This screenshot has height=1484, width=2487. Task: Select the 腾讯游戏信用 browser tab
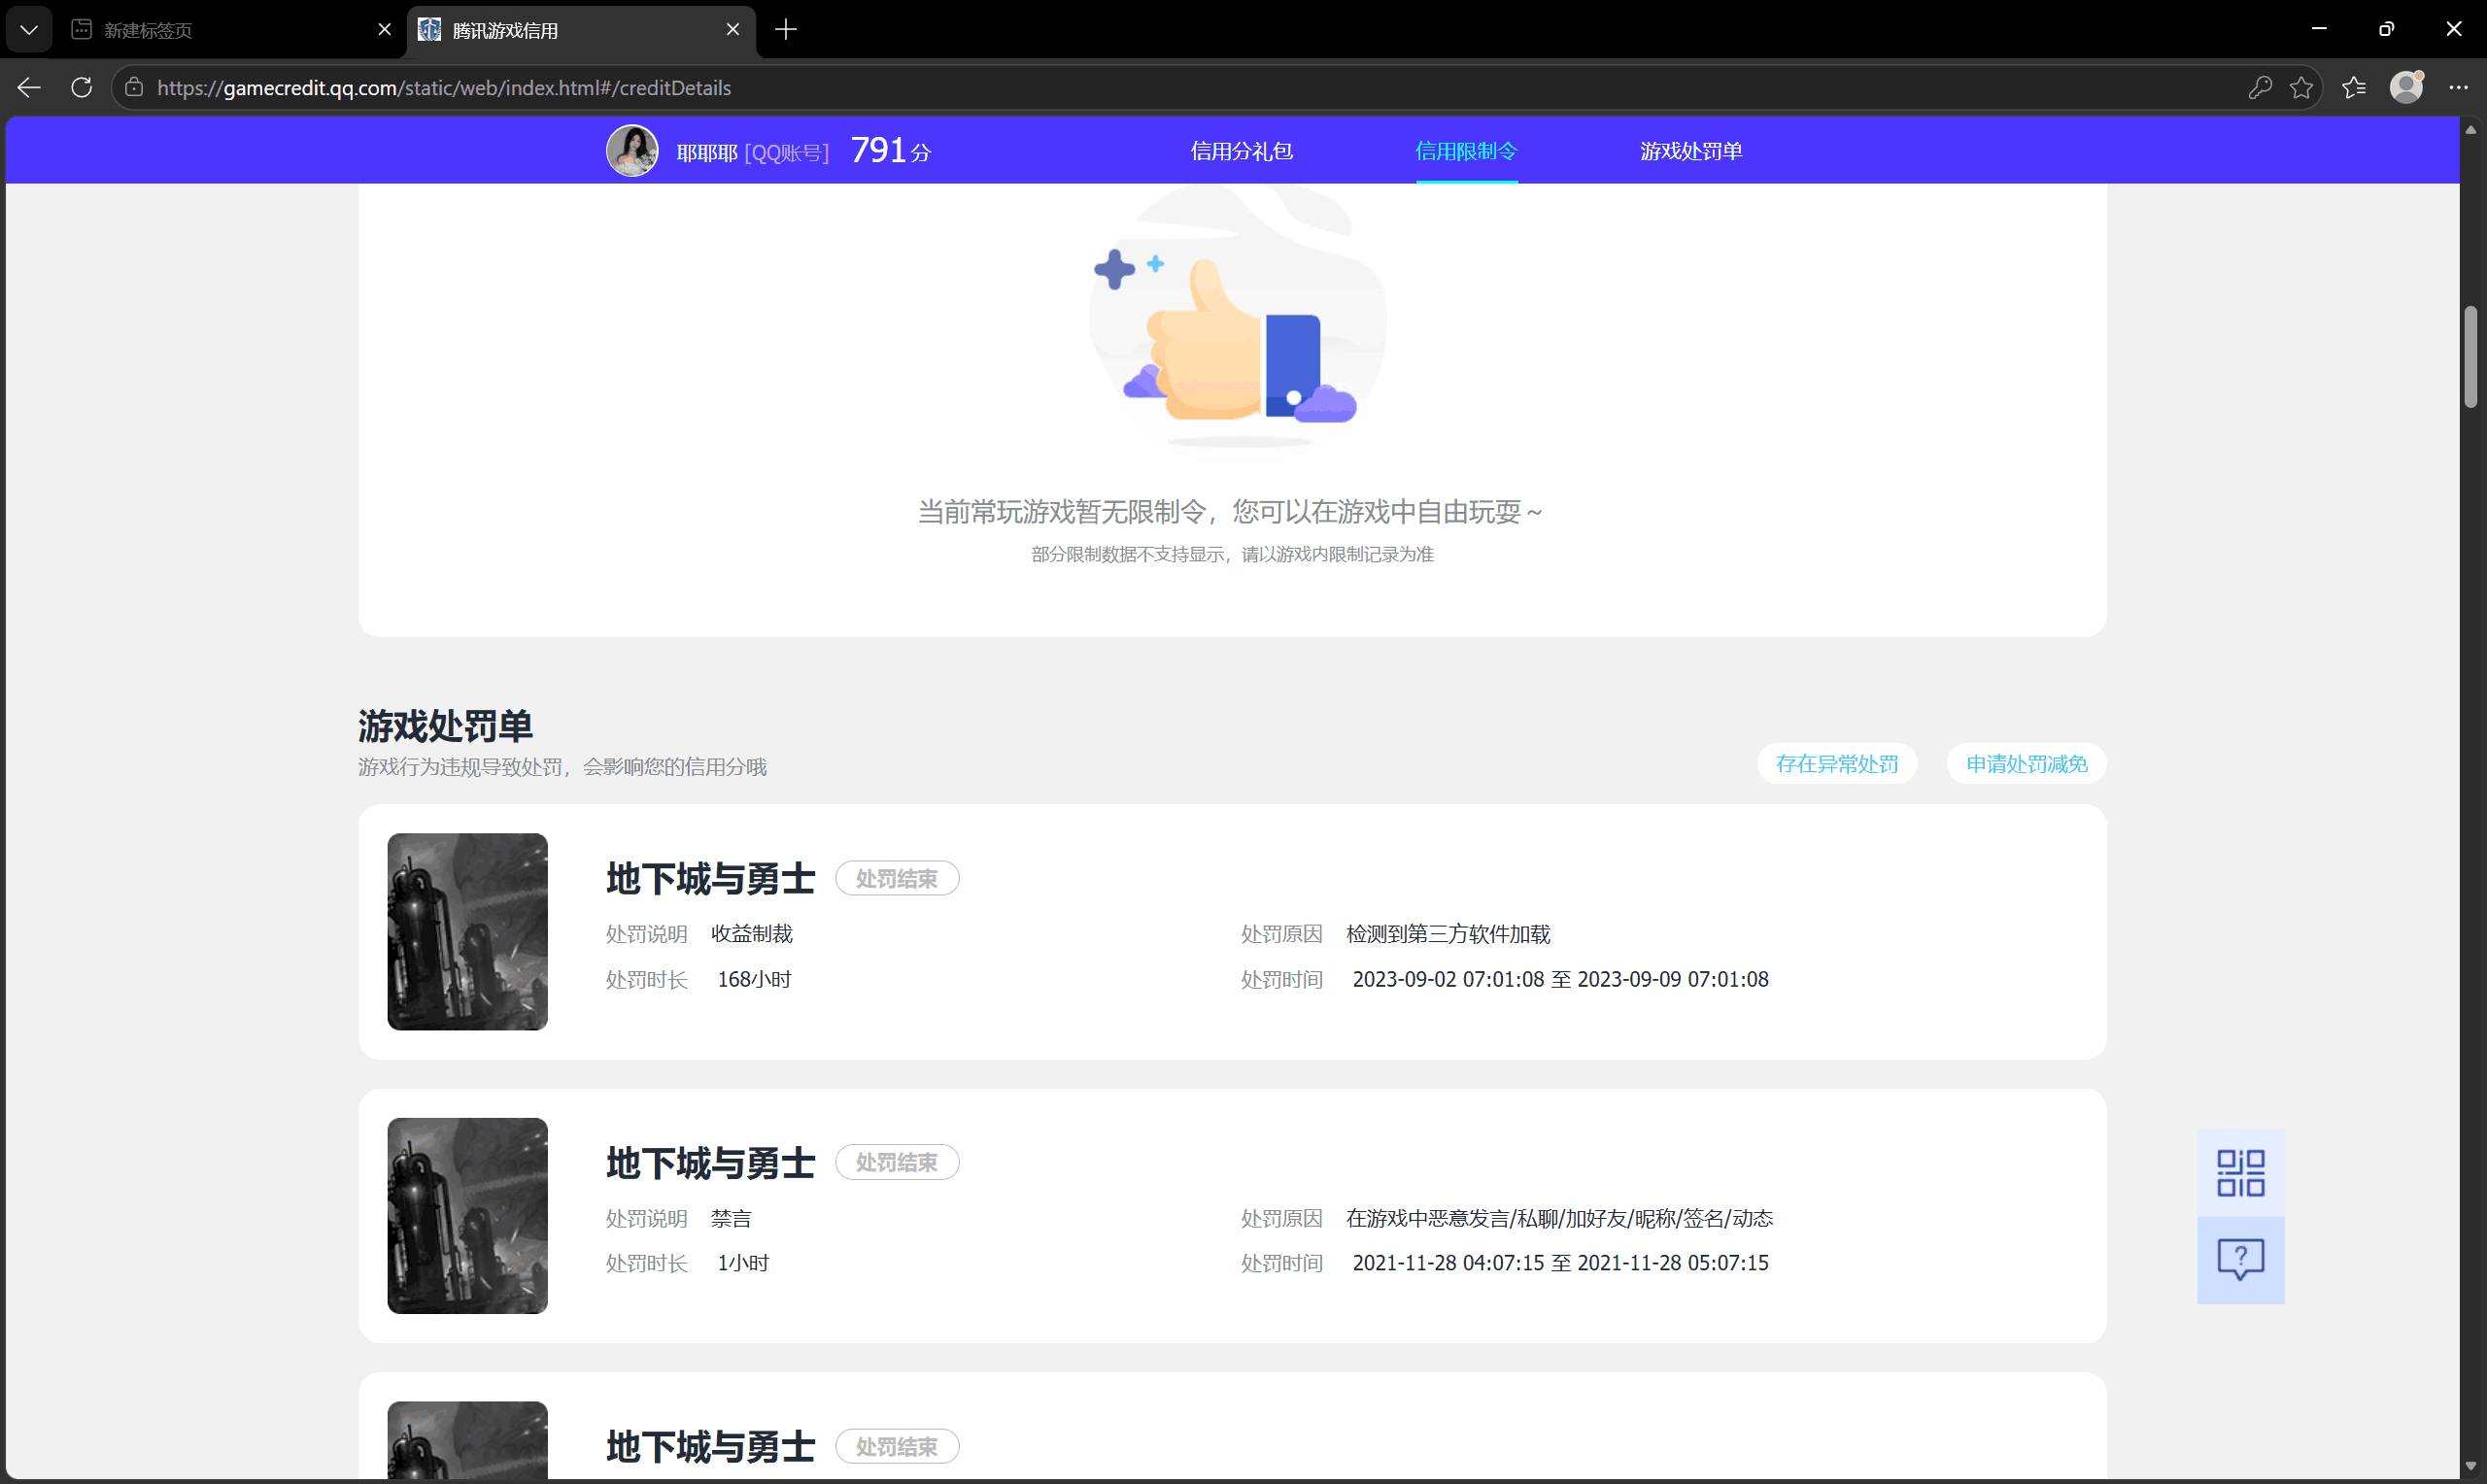pyautogui.click(x=582, y=30)
